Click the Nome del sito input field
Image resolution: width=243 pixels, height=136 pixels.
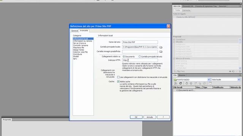click(140, 42)
